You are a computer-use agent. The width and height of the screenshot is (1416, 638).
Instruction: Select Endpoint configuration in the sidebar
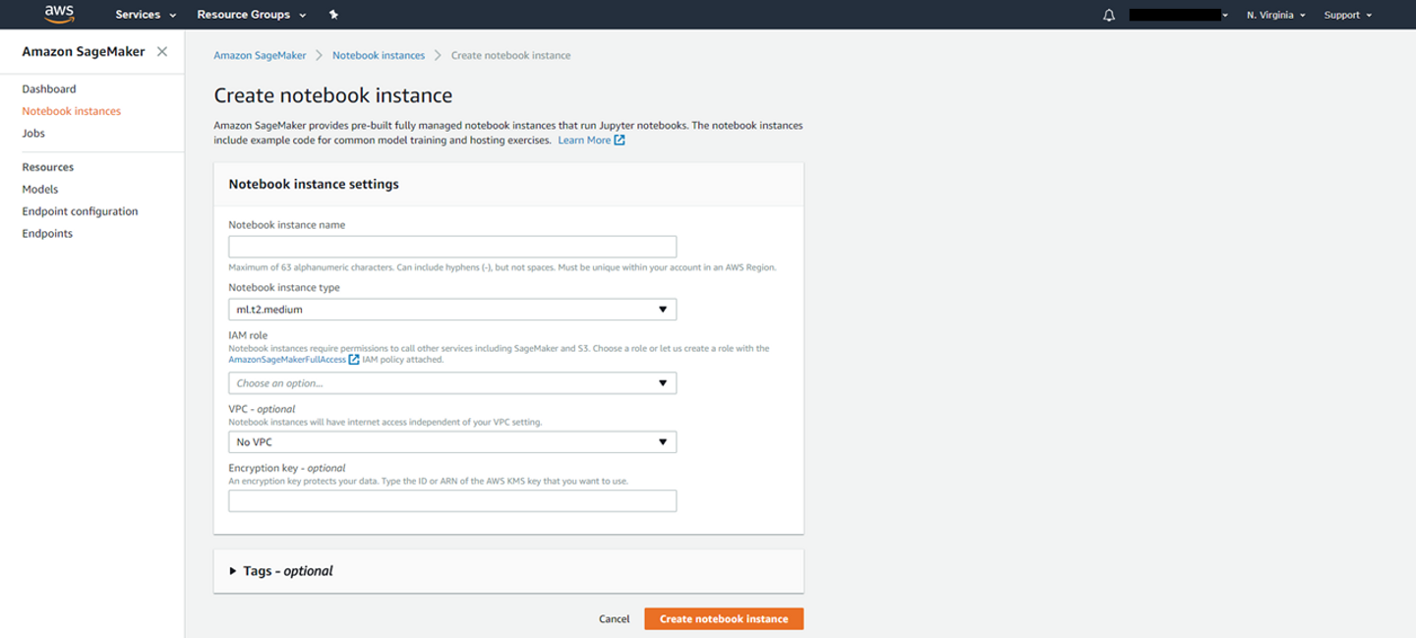click(x=80, y=211)
